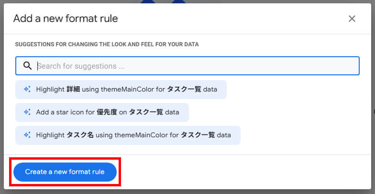
Task: Click the bold タスク名 word in third suggestion
Action: click(x=80, y=135)
